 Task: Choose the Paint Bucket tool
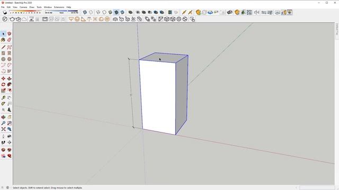(3, 40)
